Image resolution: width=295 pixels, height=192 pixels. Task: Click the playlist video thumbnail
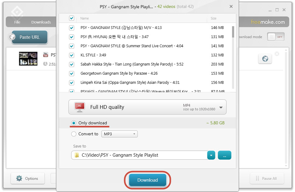tap(28, 59)
